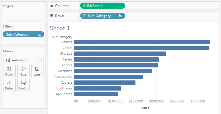Viewport: 221px width, 114px height.
Task: Select the Machines bar
Action: pyautogui.click(x=113, y=71)
